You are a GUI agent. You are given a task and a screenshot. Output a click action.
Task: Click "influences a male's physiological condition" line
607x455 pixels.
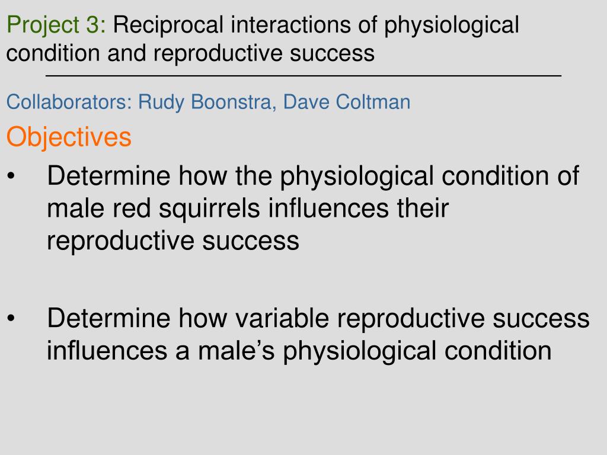tap(299, 352)
